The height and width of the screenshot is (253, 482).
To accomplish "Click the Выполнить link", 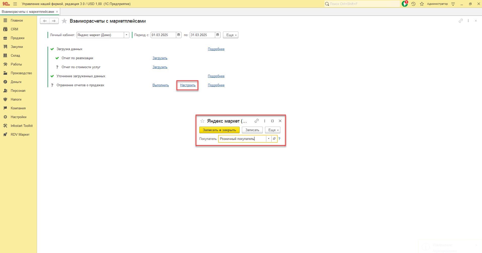I will point(161,85).
